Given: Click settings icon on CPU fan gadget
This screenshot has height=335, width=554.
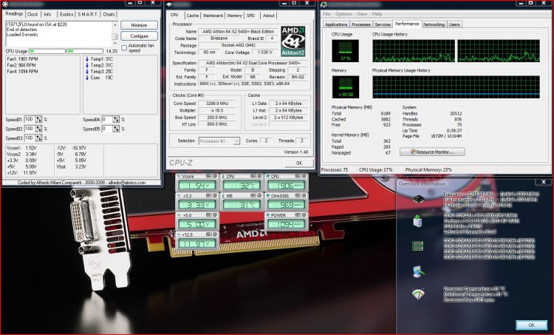Looking at the screenshot, I should 298,176.
